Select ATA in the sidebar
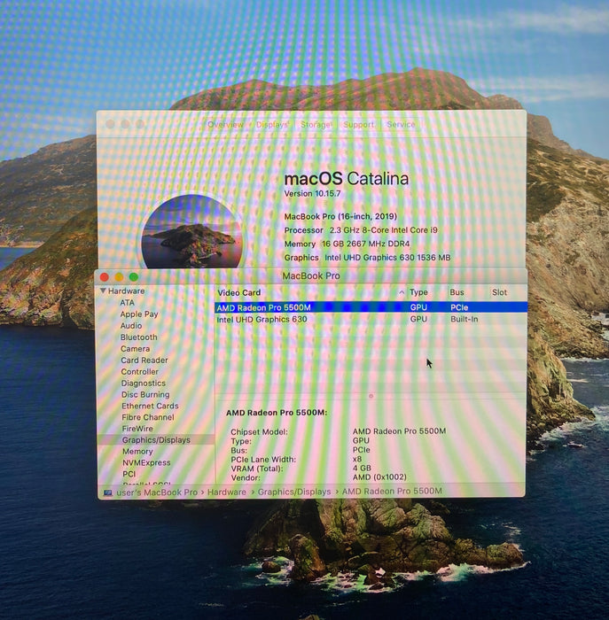 pos(127,303)
